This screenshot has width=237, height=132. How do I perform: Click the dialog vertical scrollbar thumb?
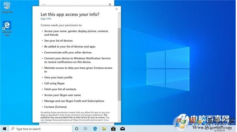tap(119, 64)
